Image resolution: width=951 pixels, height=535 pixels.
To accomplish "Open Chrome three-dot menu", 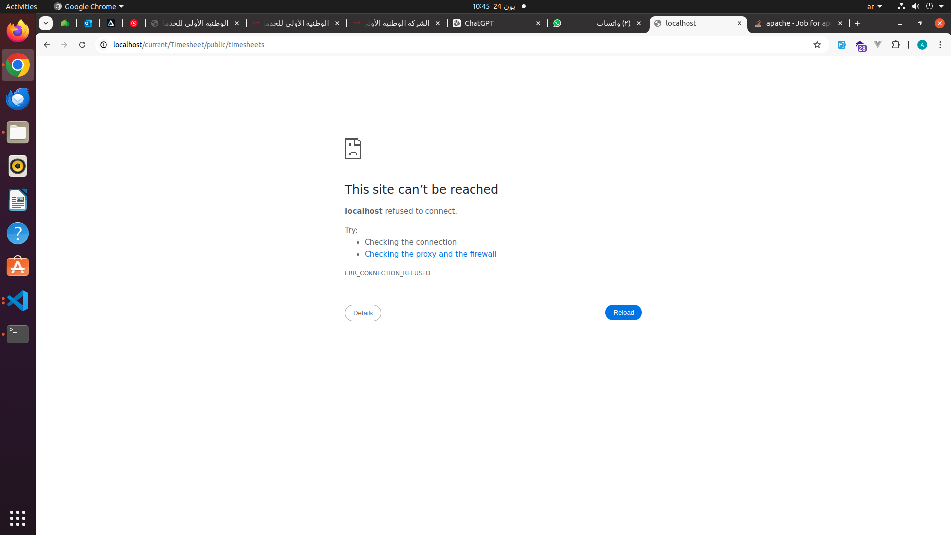I will (x=940, y=45).
